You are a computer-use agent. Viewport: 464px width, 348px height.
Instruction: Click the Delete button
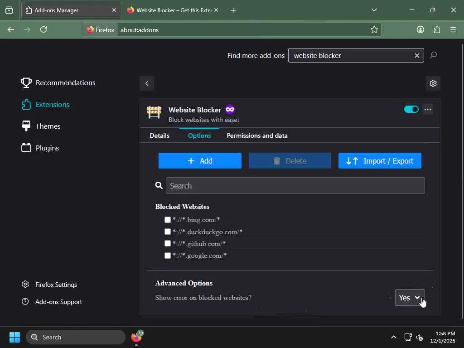[290, 161]
